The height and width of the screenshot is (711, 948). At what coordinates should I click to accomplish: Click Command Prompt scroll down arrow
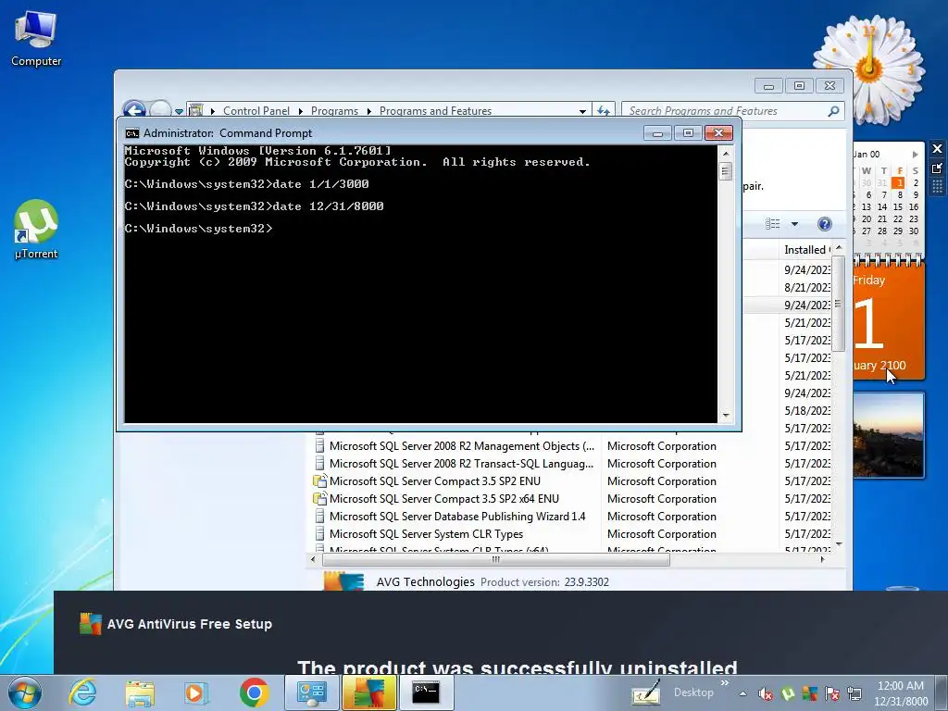(x=726, y=416)
